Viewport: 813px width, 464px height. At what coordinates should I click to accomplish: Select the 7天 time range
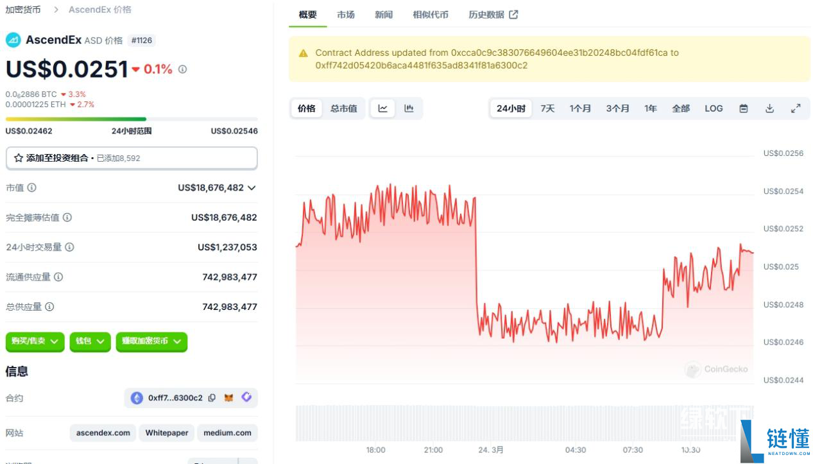tap(547, 108)
